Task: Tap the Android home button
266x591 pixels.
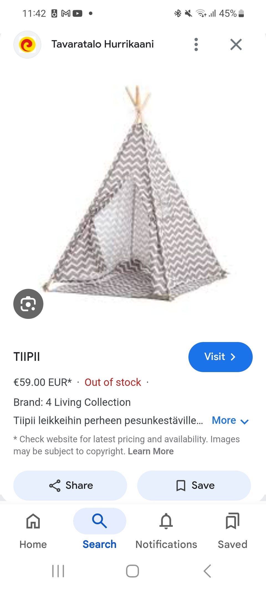Action: point(132,571)
